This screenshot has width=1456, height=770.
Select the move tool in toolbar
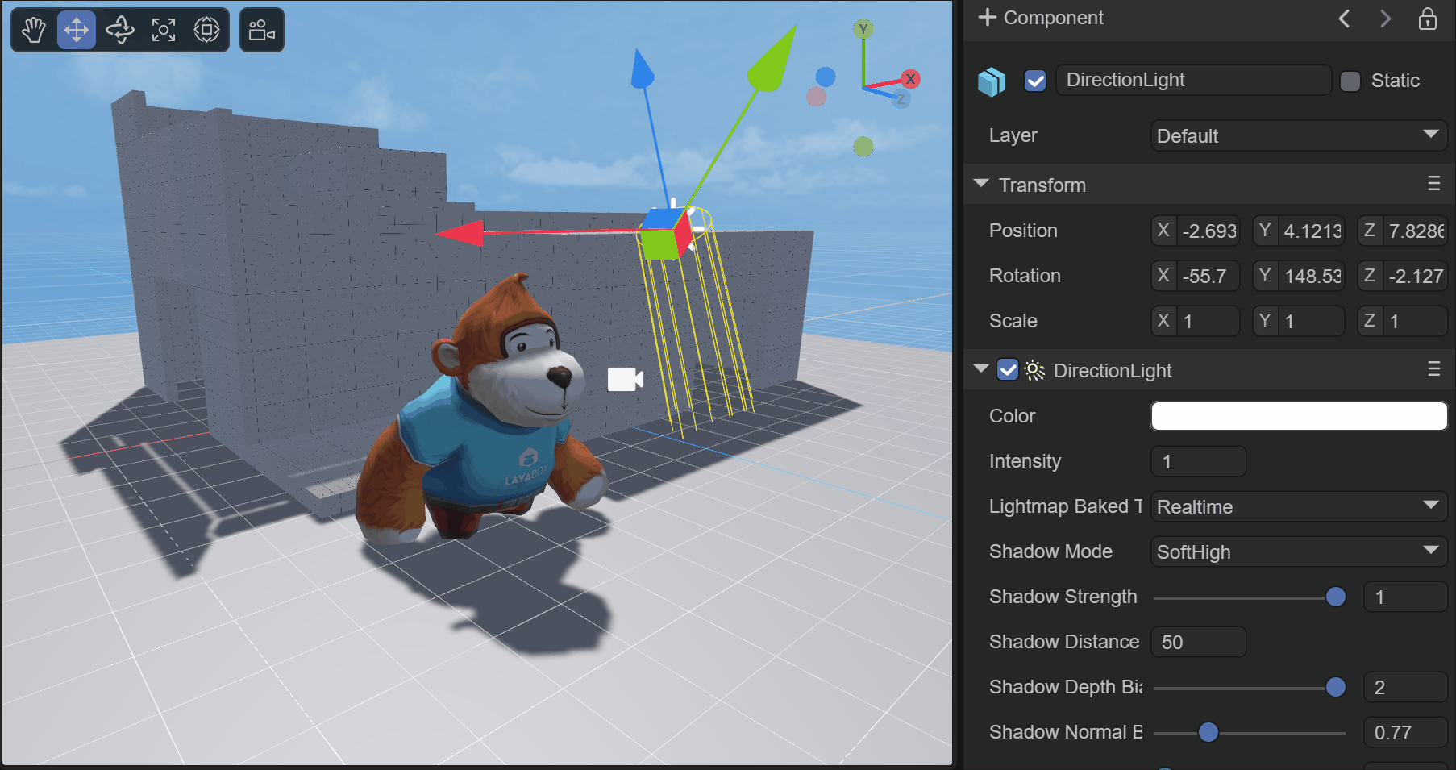77,31
